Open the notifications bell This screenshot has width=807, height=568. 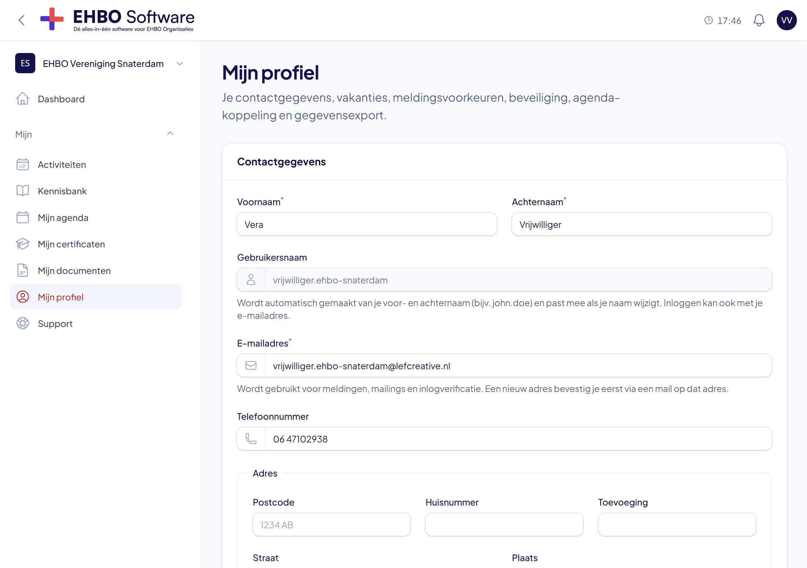tap(759, 20)
